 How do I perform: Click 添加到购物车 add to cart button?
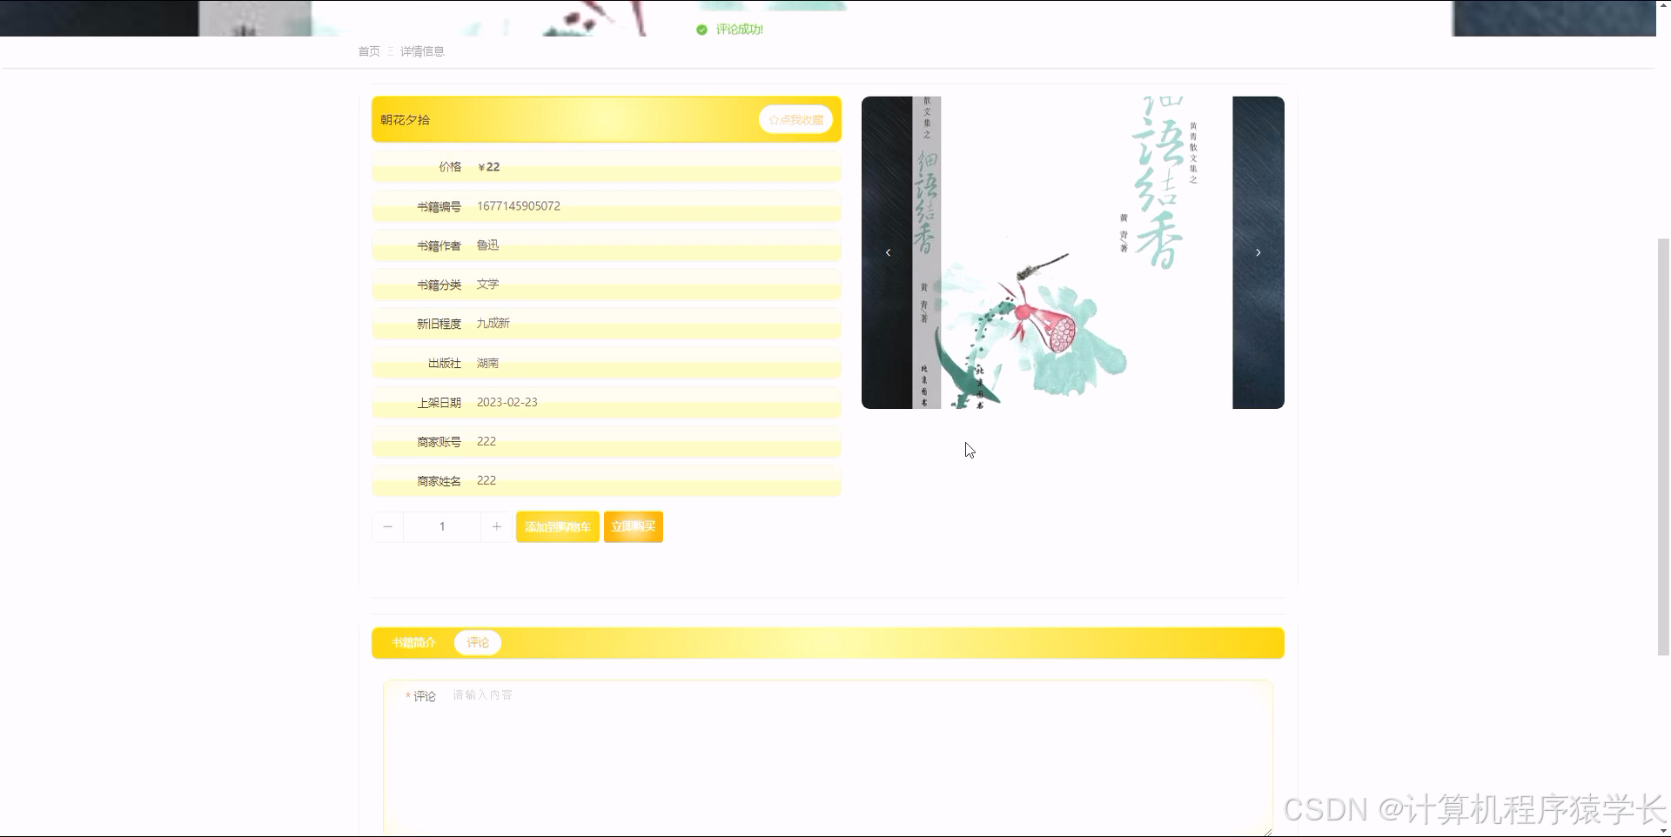tap(557, 526)
